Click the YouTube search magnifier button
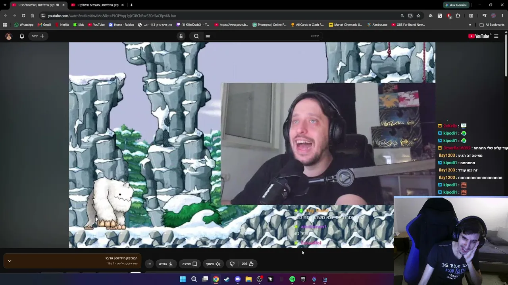 196,36
